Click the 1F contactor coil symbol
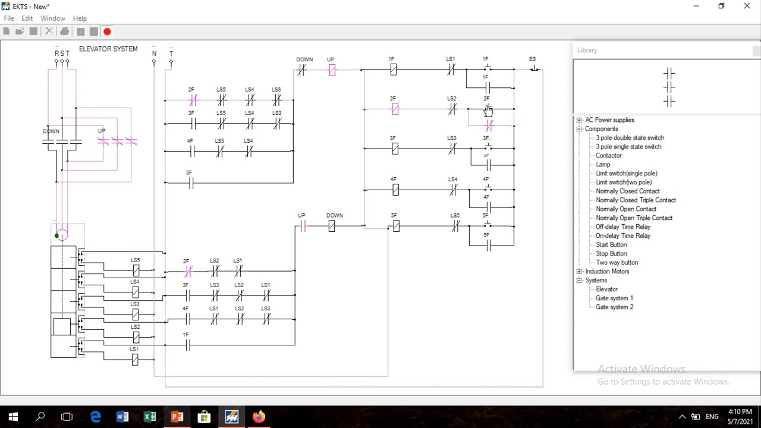The width and height of the screenshot is (761, 428). coord(393,70)
